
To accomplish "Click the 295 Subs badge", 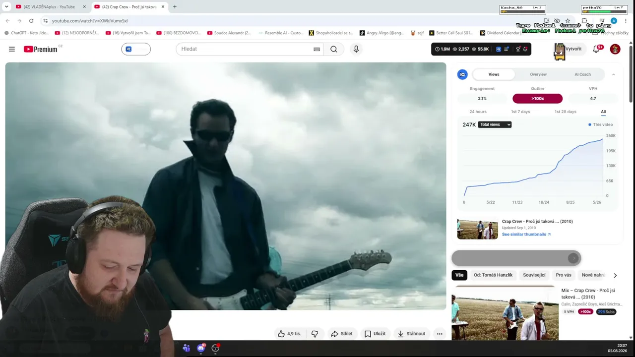I will pyautogui.click(x=606, y=311).
